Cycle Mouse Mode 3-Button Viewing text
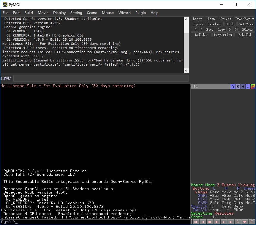Image resolution: width=256 pixels, height=225 pixels. point(223,185)
